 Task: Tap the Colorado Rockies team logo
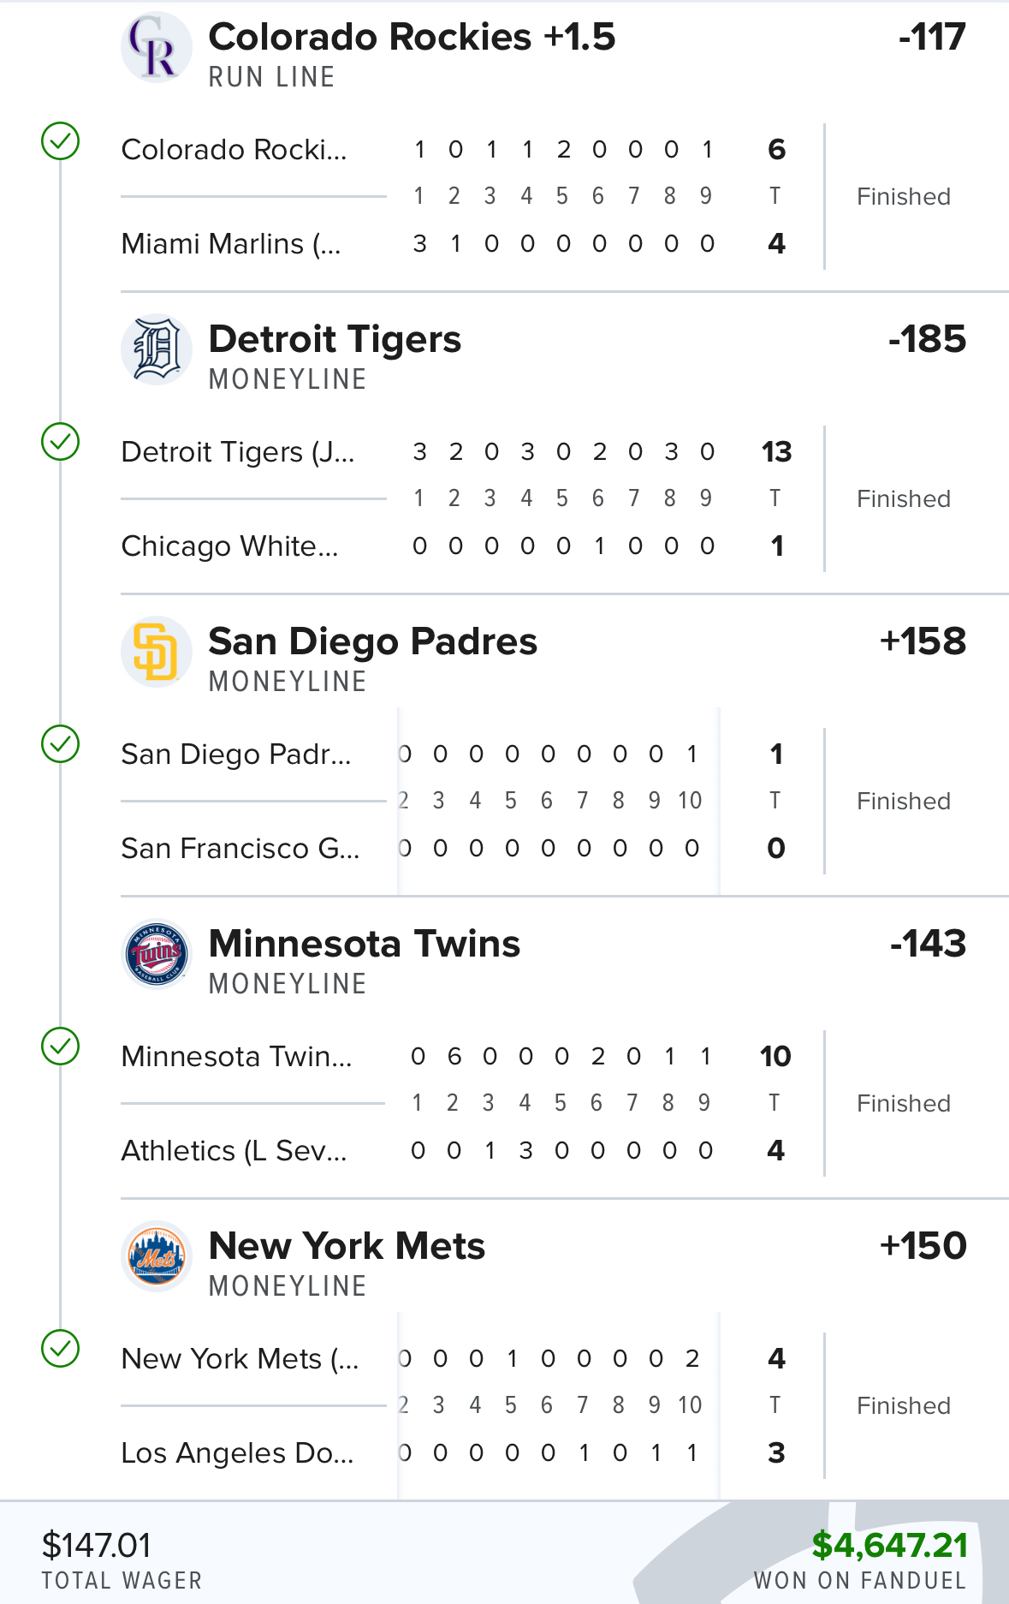pos(156,48)
